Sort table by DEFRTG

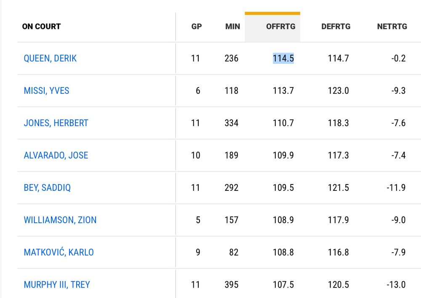(336, 26)
